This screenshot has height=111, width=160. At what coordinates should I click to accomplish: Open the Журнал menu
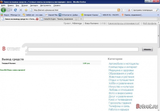tap(25, 6)
